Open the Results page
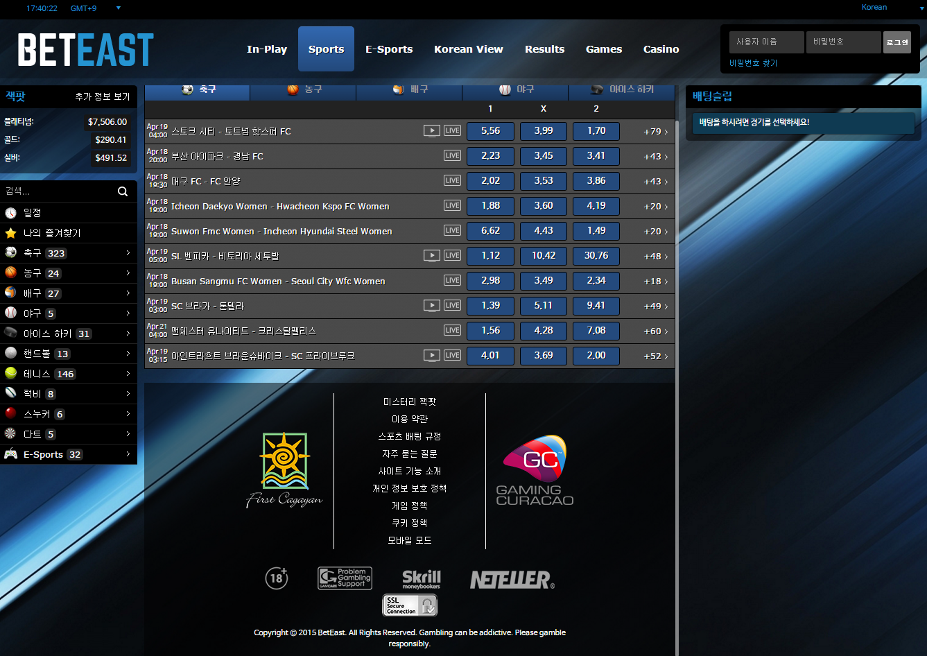 (x=544, y=49)
